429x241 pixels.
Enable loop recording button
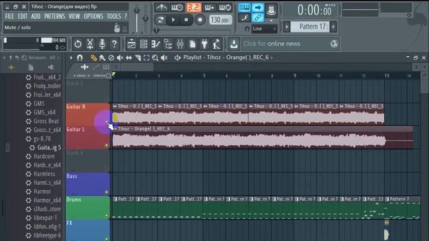point(225,7)
